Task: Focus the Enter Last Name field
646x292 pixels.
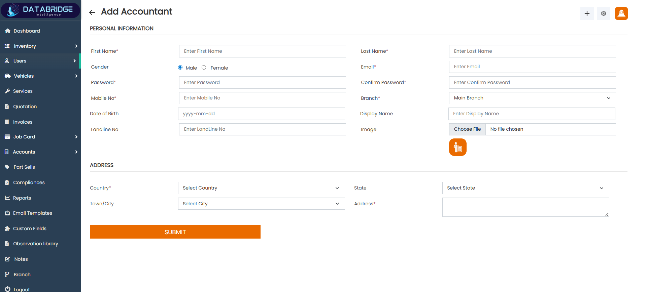Action: point(532,51)
